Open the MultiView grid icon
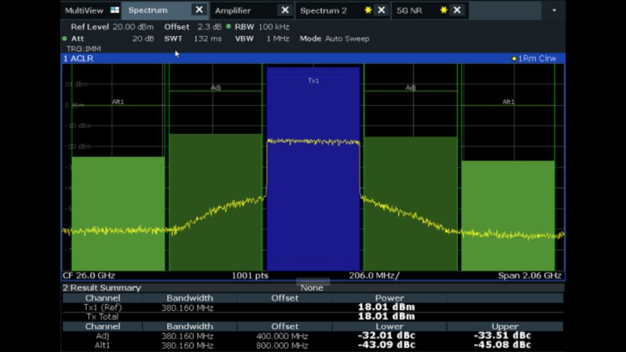 coord(115,10)
